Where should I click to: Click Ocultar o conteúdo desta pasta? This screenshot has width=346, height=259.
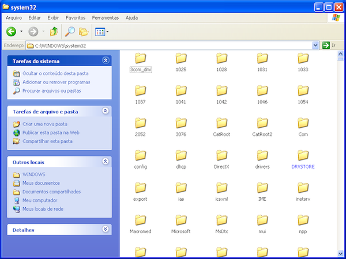point(55,74)
